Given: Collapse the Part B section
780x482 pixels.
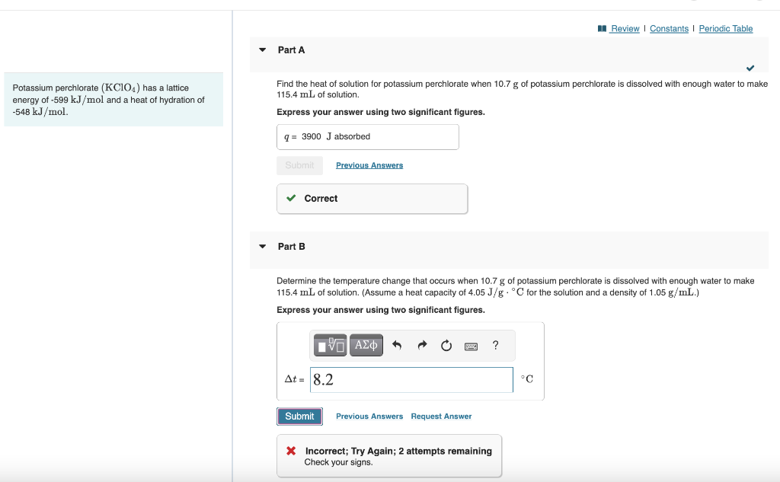Looking at the screenshot, I should point(263,247).
